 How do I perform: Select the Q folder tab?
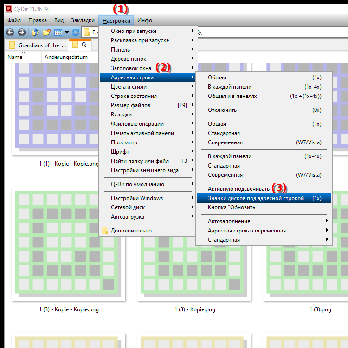[80, 45]
